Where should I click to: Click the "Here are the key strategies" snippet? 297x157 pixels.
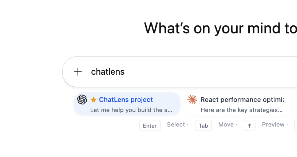coord(241,110)
